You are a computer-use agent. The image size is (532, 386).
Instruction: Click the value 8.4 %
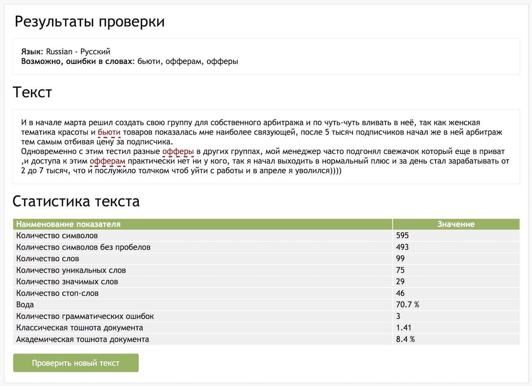point(405,339)
